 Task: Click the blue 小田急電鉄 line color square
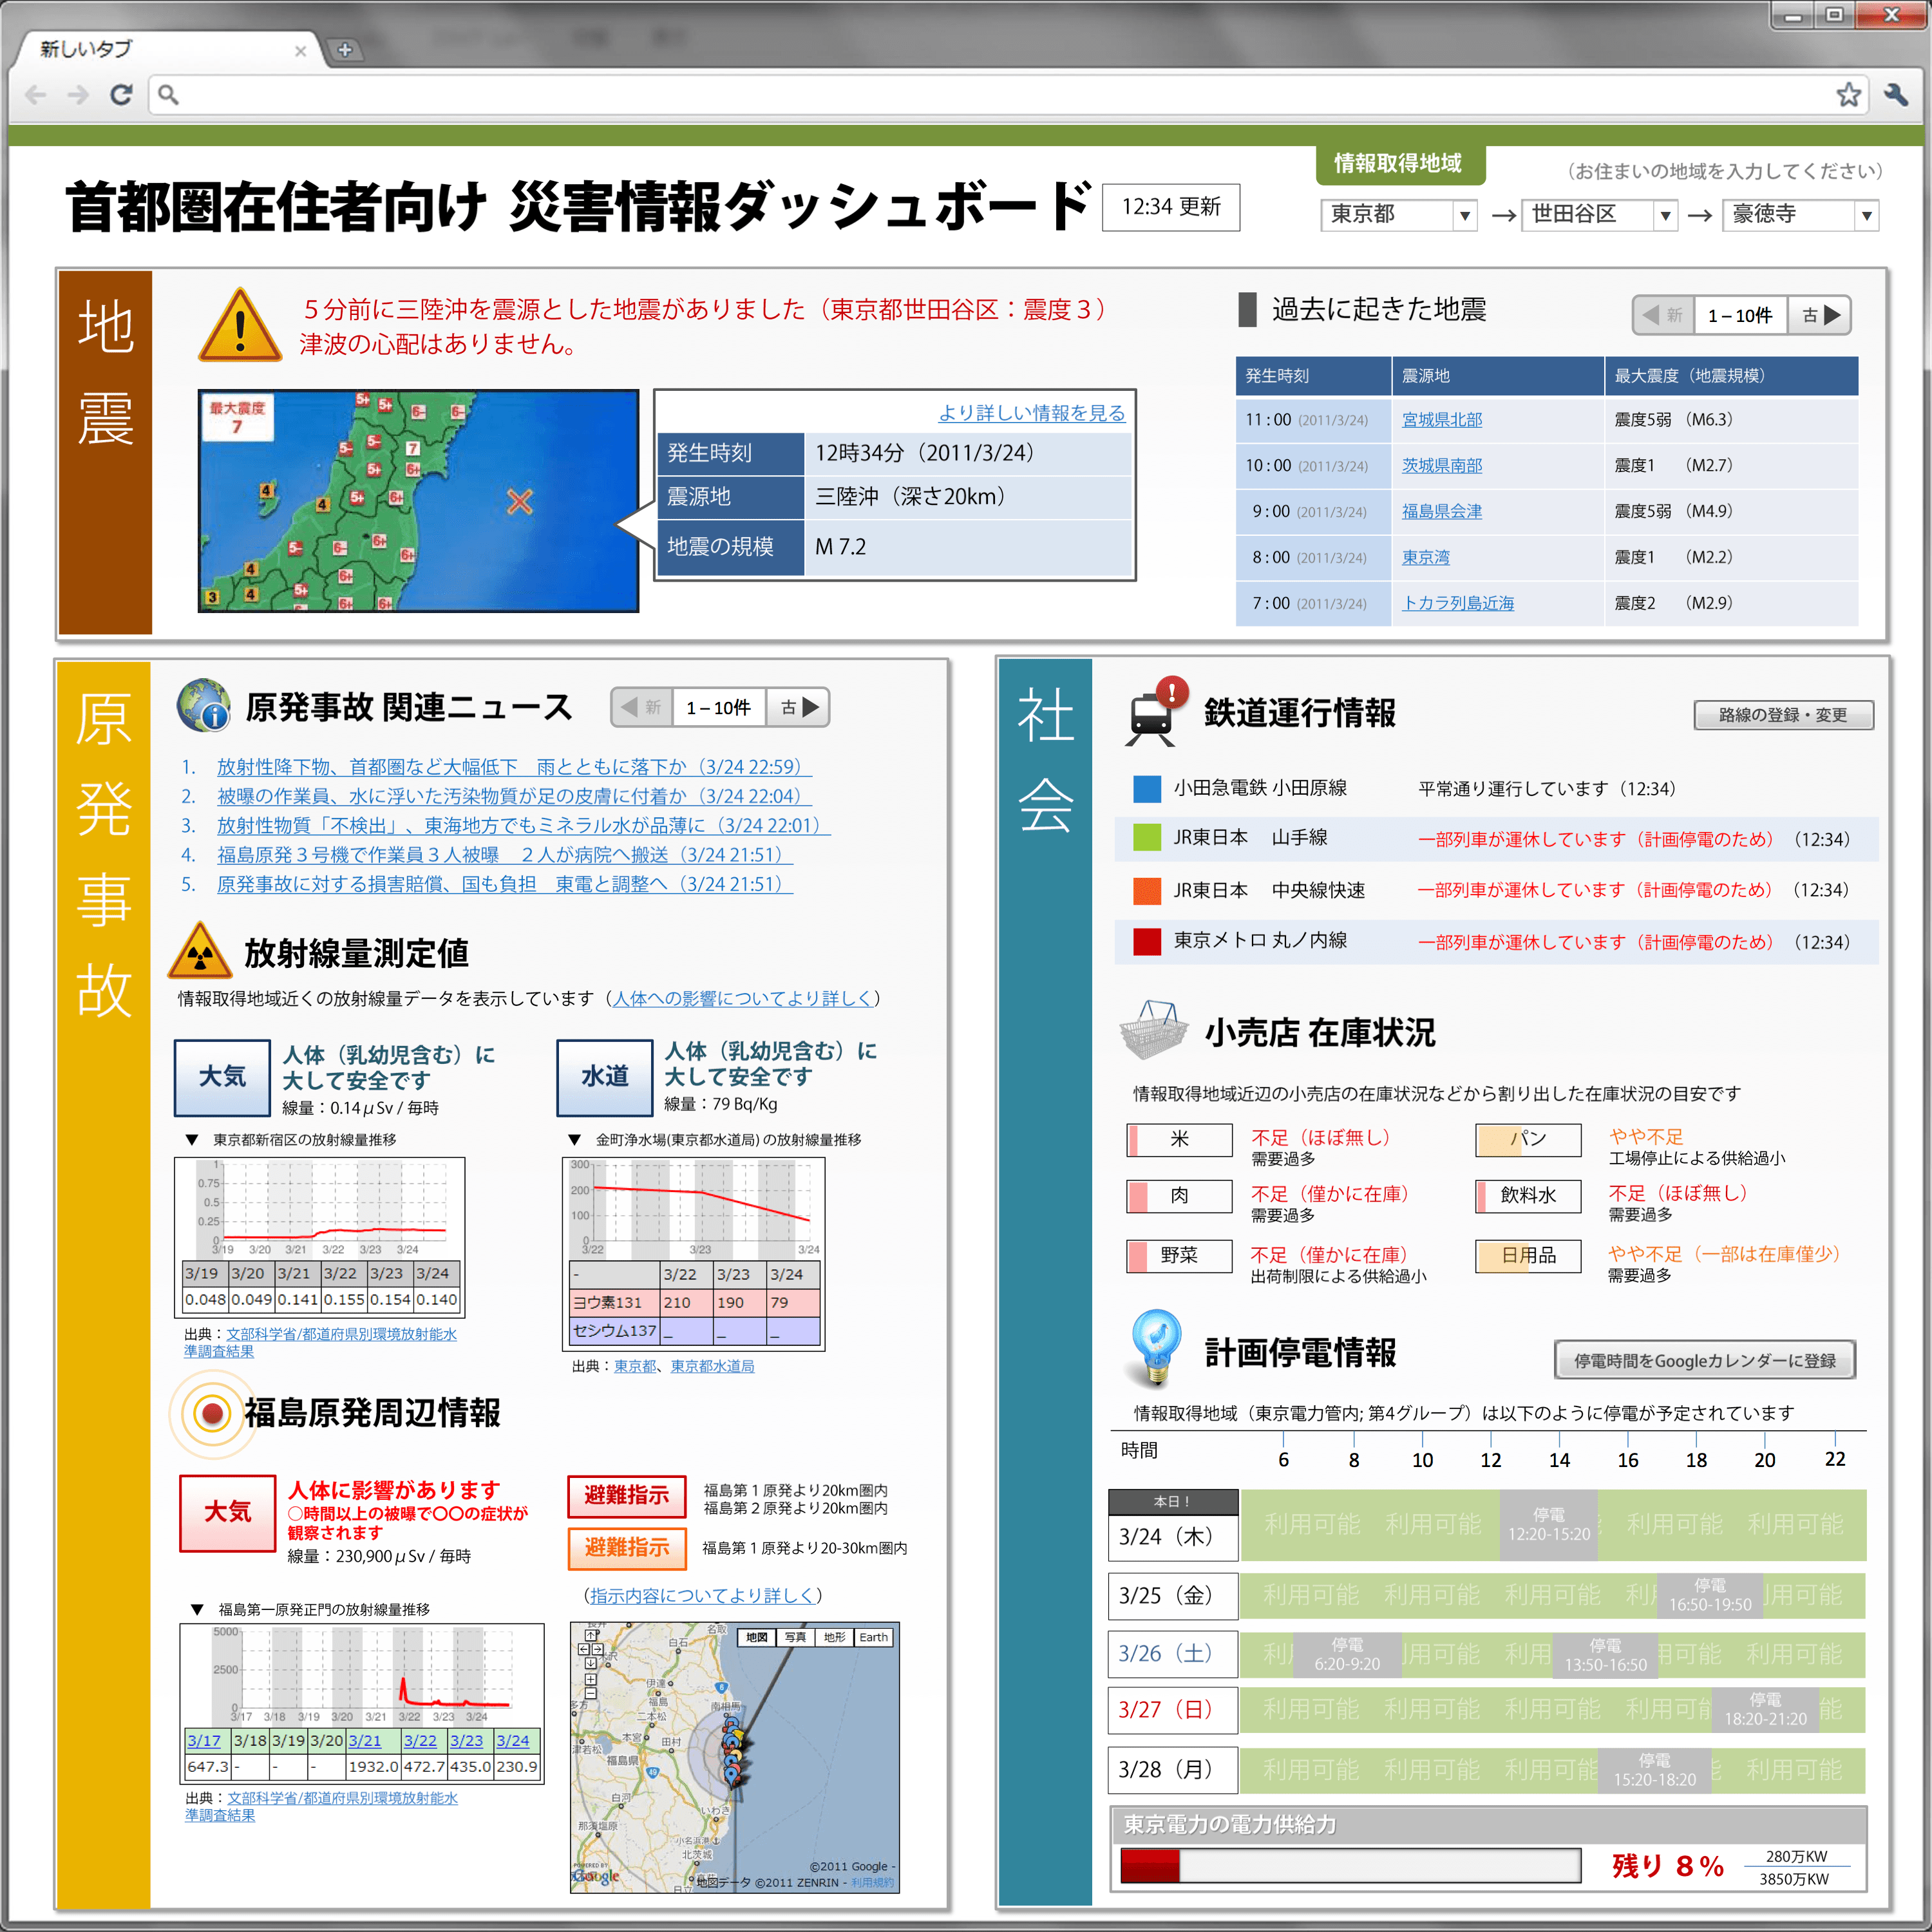(1147, 789)
